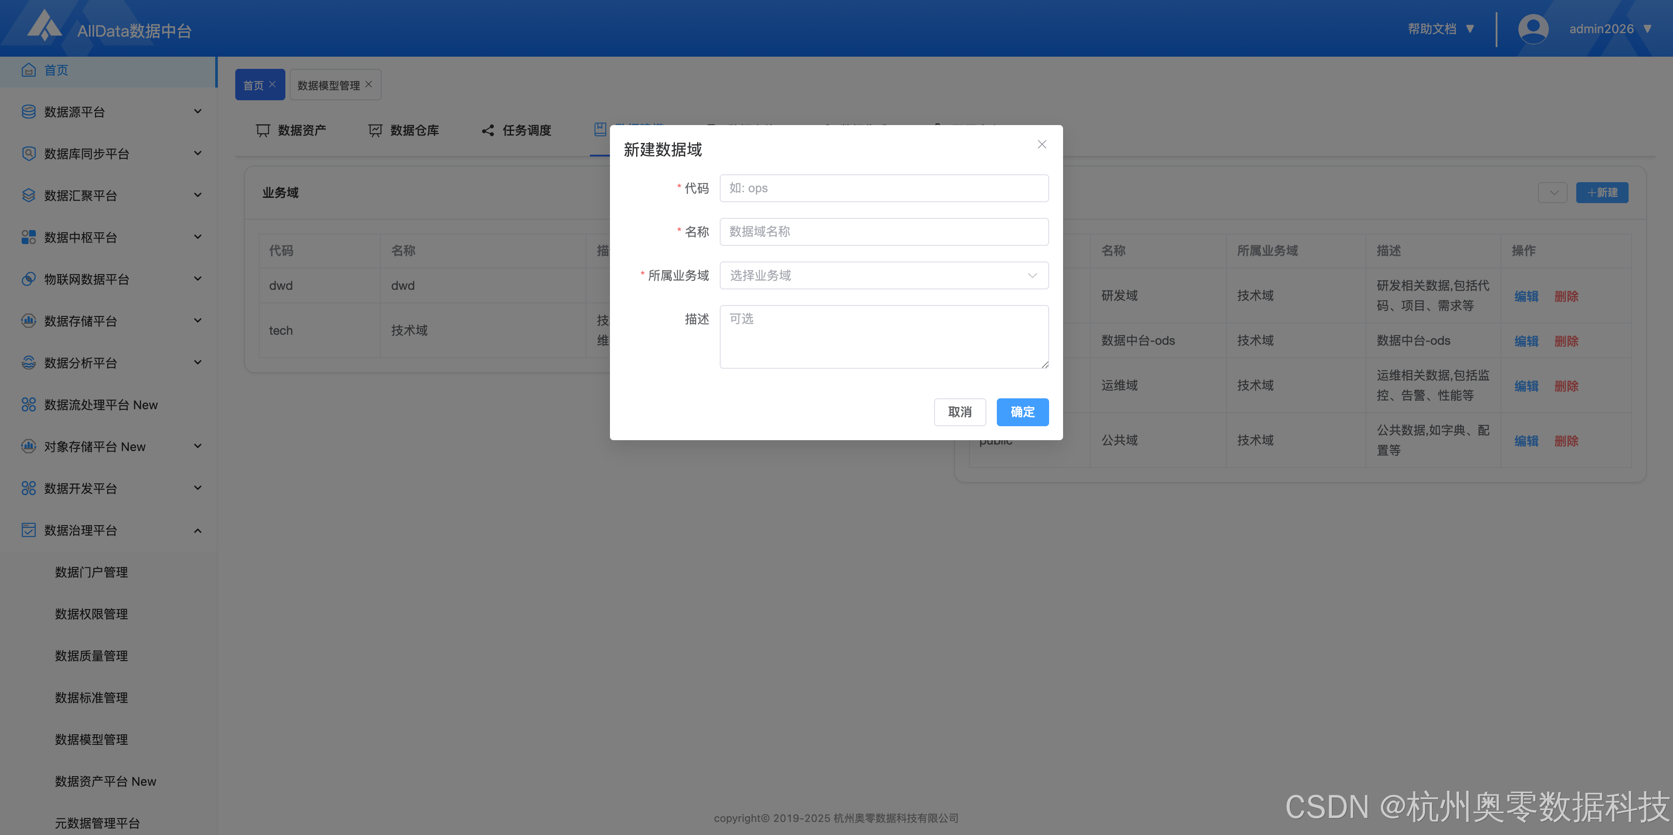Open the 帮助文档 dropdown
Viewport: 1673px width, 835px height.
(1440, 29)
